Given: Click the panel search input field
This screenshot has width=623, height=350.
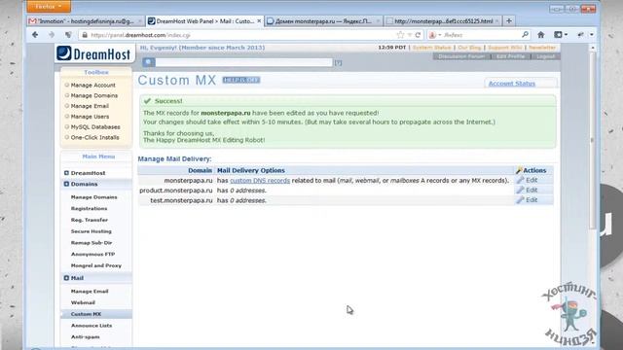Looking at the screenshot, I should (x=244, y=62).
